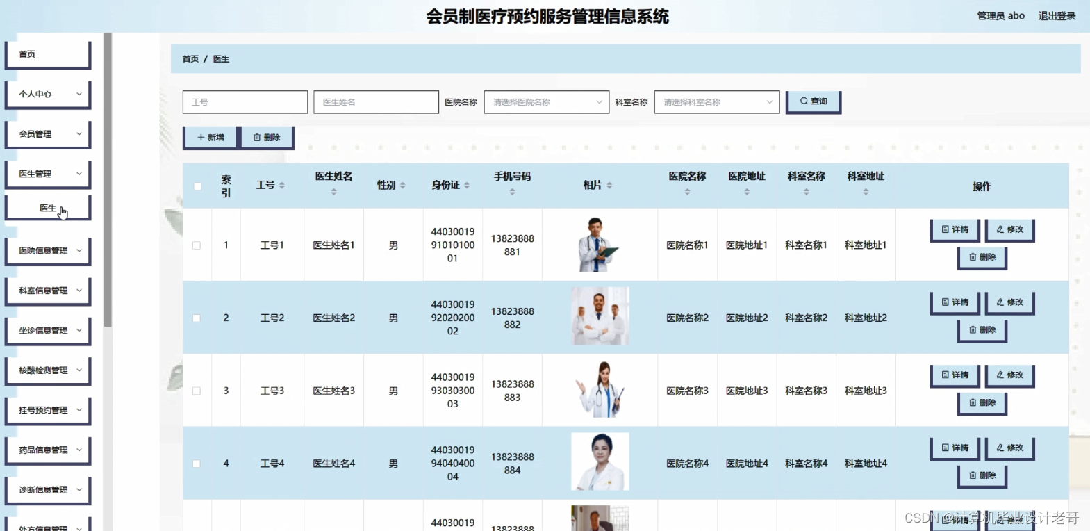Screen dimensions: 1090x531
Task: Open the 管理员 abo account link
Action: 1000,15
